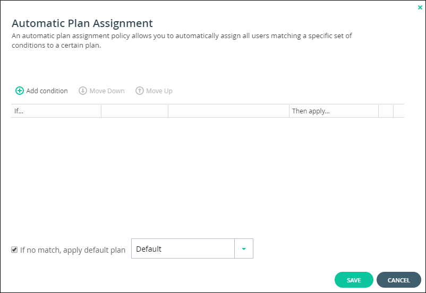Screen dimensions: 426x293
Task: Close the dialog with the green X
Action: tap(420, 7)
